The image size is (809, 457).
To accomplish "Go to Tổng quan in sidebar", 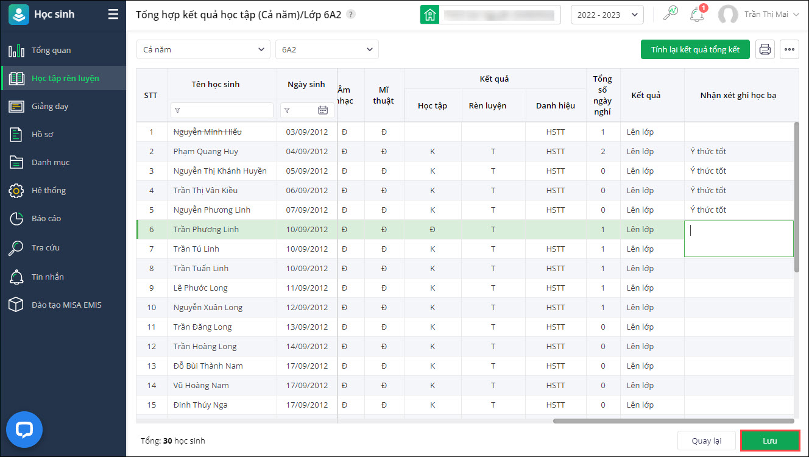I will click(51, 51).
